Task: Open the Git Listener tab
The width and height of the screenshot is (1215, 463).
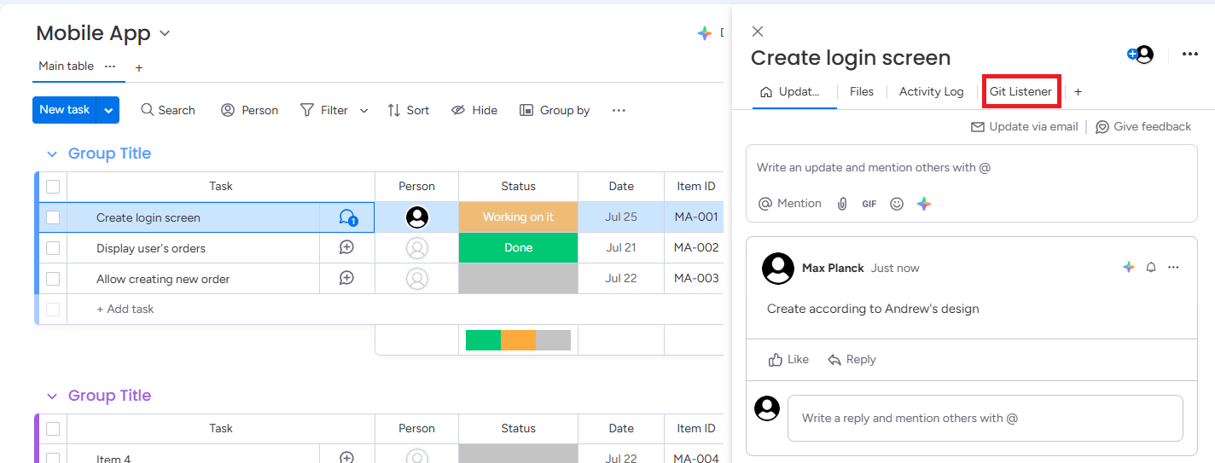Action: (1020, 92)
